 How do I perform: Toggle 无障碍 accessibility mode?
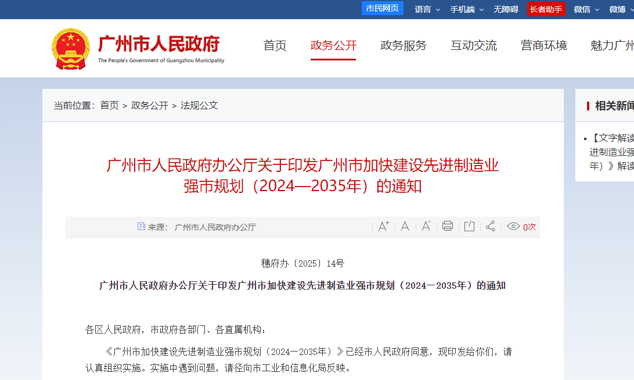(x=506, y=9)
